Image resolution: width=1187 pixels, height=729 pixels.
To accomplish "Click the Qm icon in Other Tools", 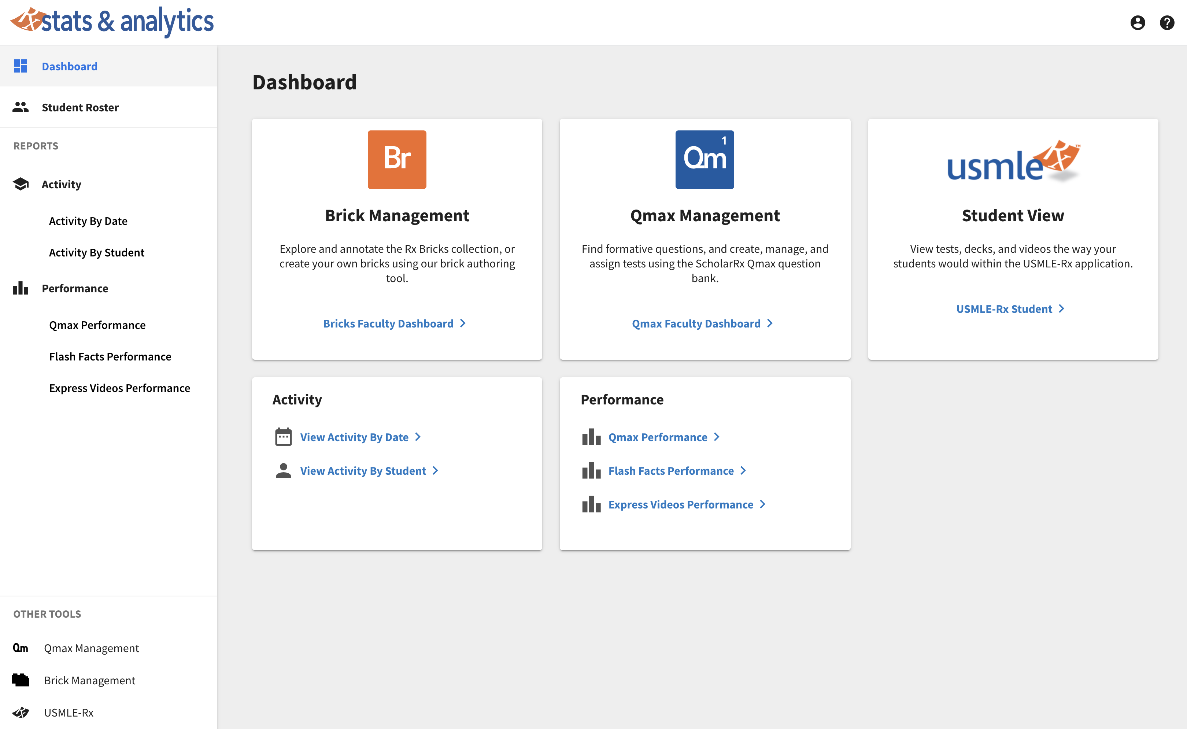I will [x=20, y=648].
